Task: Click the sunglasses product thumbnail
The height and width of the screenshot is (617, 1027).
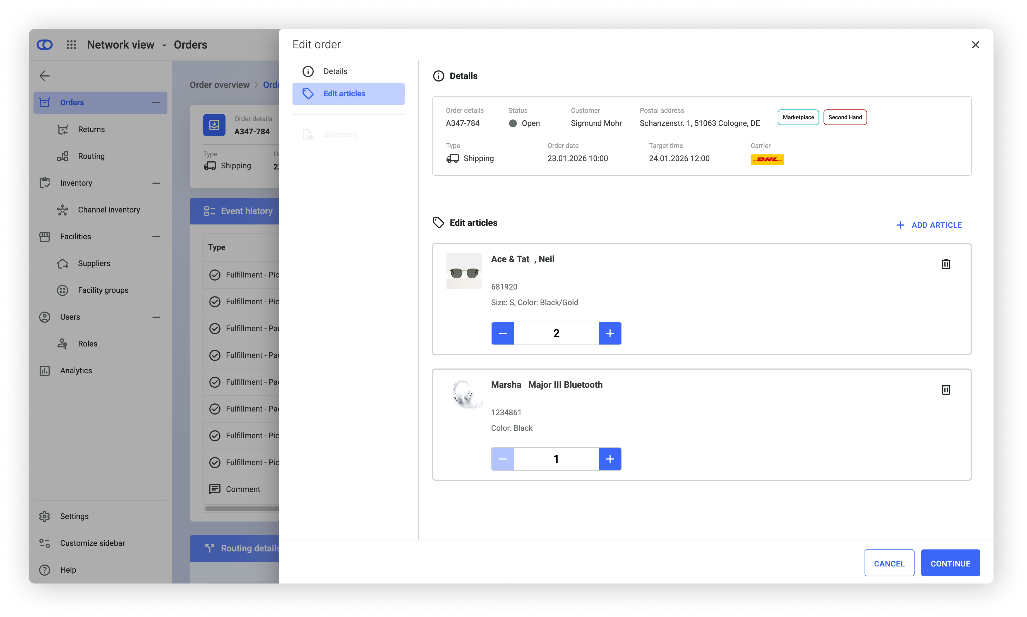Action: 464,271
